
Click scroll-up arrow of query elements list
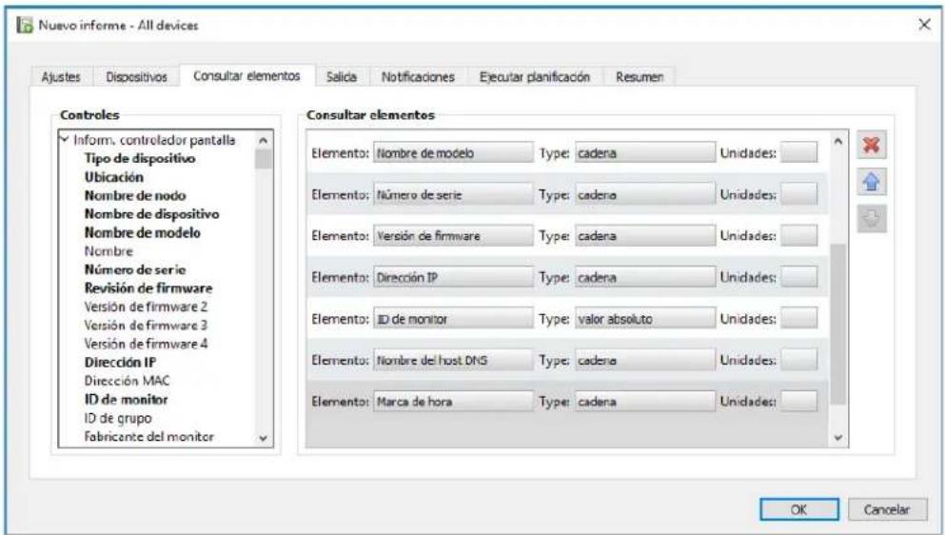tap(837, 141)
